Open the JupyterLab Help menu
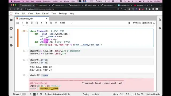This screenshot has width=171, height=96. [72, 14]
